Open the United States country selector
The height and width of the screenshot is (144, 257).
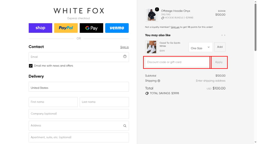click(x=79, y=87)
